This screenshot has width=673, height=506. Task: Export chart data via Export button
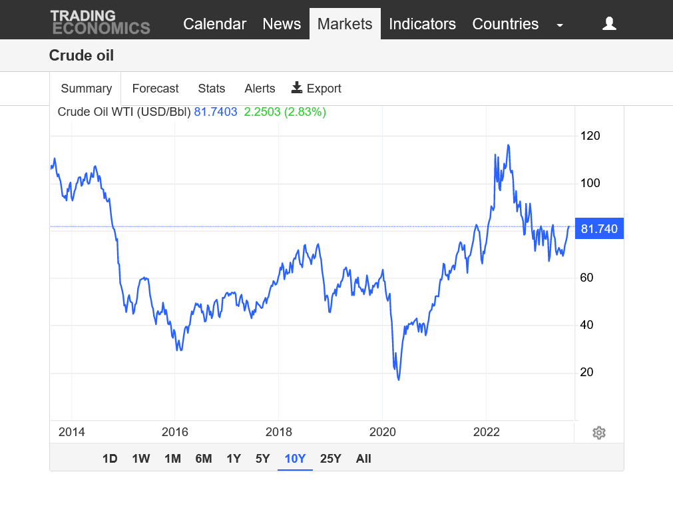[x=316, y=89]
